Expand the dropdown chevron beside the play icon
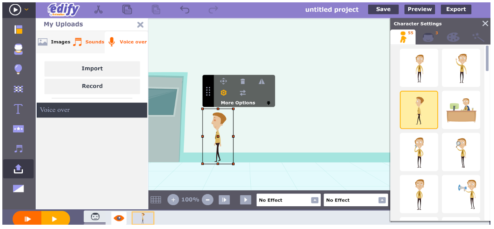 point(27,9)
